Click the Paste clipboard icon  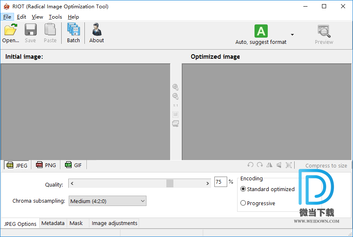50,29
